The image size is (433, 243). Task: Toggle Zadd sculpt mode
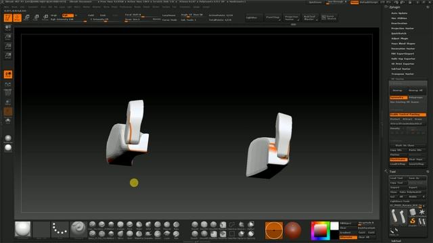[91, 16]
